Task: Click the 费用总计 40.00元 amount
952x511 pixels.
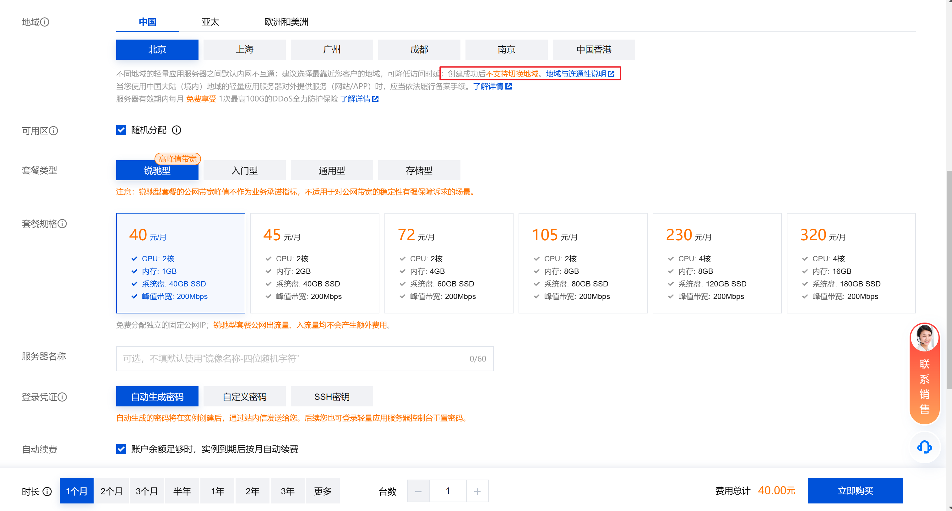Action: (x=776, y=491)
